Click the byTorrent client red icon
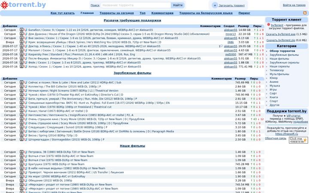This screenshot has width=309, height=193. tap(268, 24)
